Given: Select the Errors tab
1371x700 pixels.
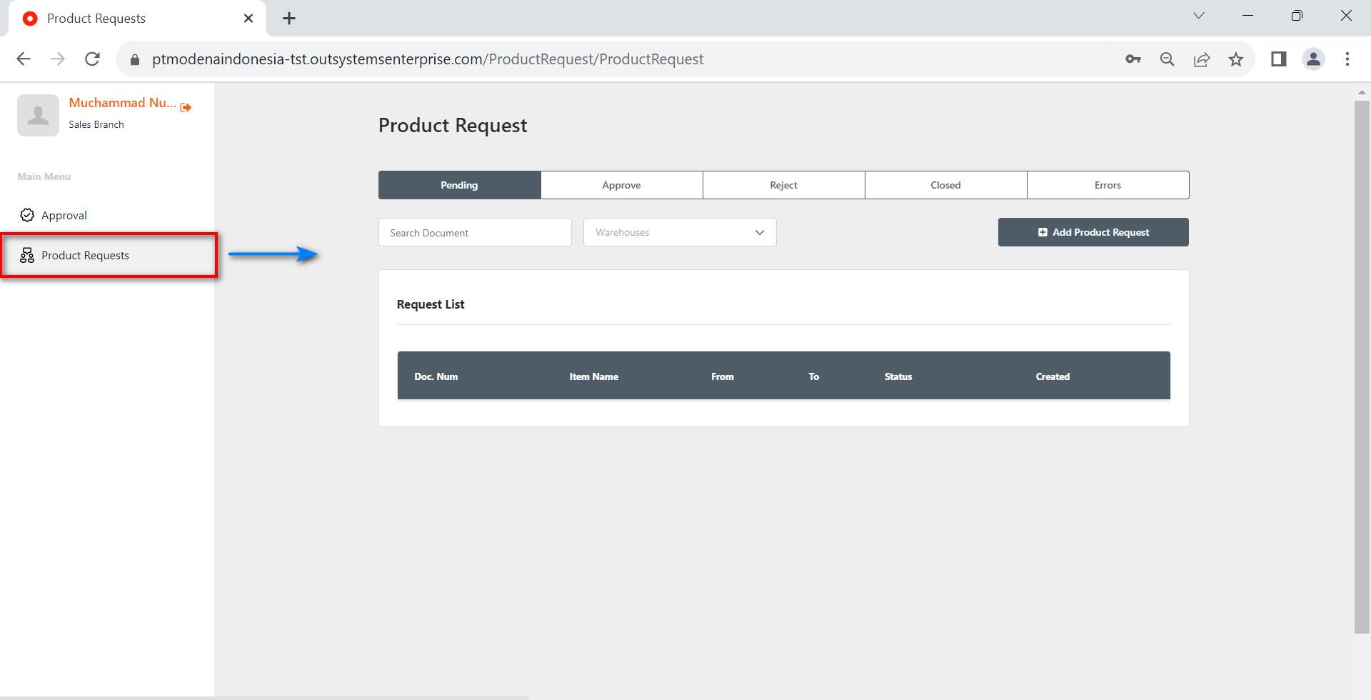Looking at the screenshot, I should click(1108, 185).
